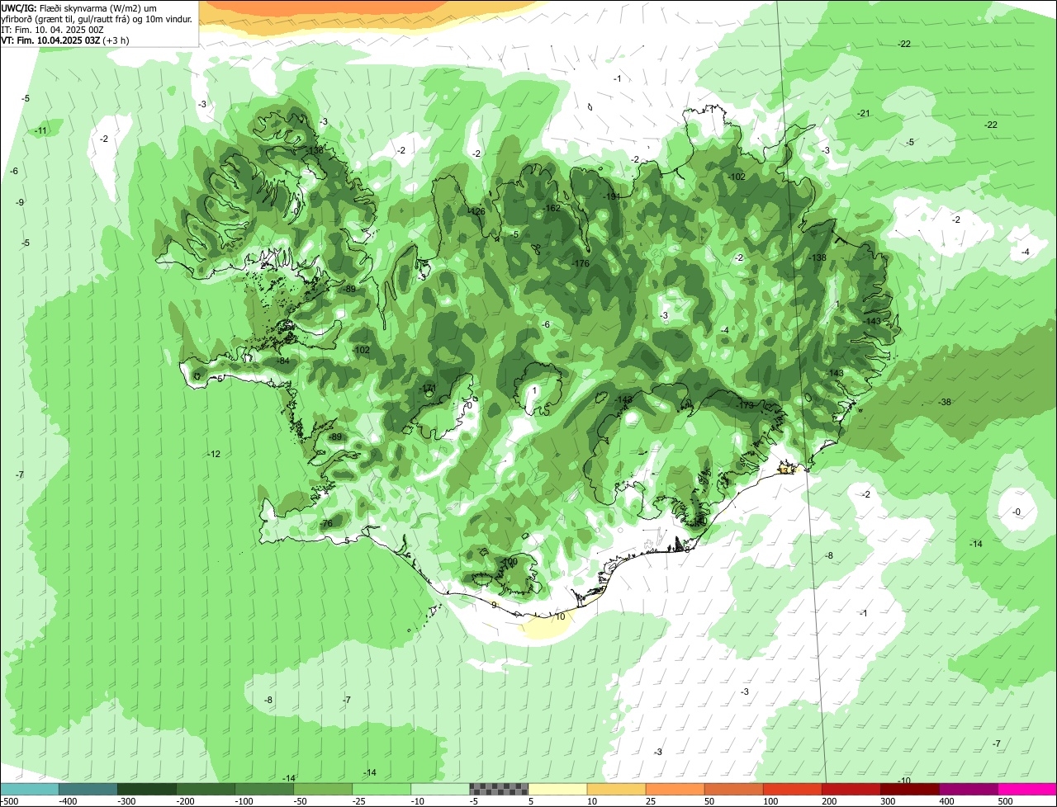This screenshot has width=1057, height=807.
Task: Pick the yellow-orange swatch between 10 and 25
Action: click(616, 790)
